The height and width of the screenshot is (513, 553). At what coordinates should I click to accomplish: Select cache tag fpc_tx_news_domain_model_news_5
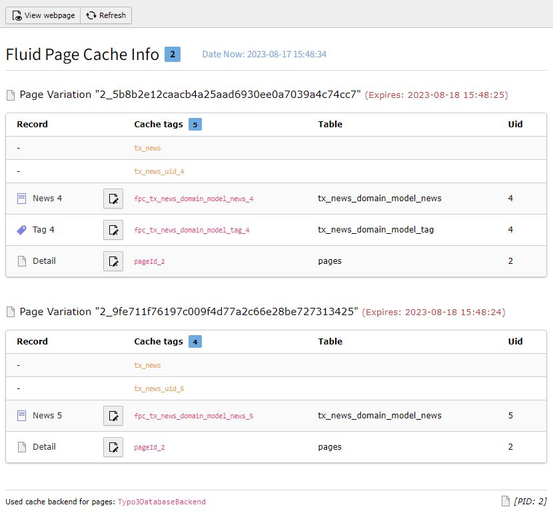tap(194, 416)
